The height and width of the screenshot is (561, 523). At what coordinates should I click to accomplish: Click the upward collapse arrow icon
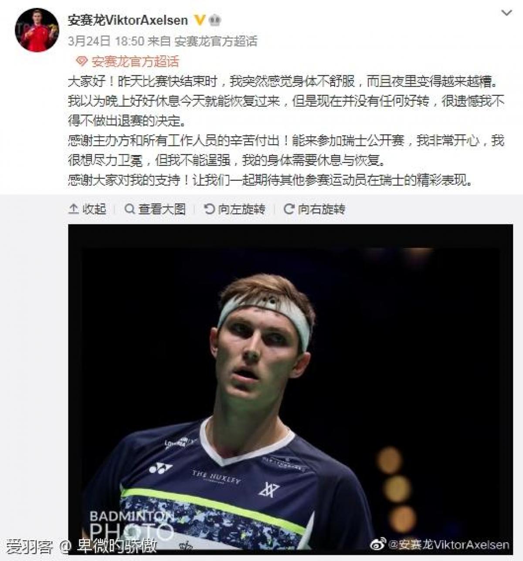74,209
